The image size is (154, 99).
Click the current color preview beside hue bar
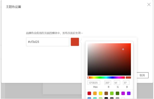[128, 77]
